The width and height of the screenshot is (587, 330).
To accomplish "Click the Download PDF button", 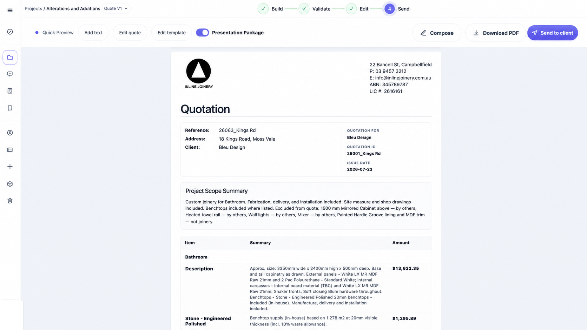I will click(495, 33).
